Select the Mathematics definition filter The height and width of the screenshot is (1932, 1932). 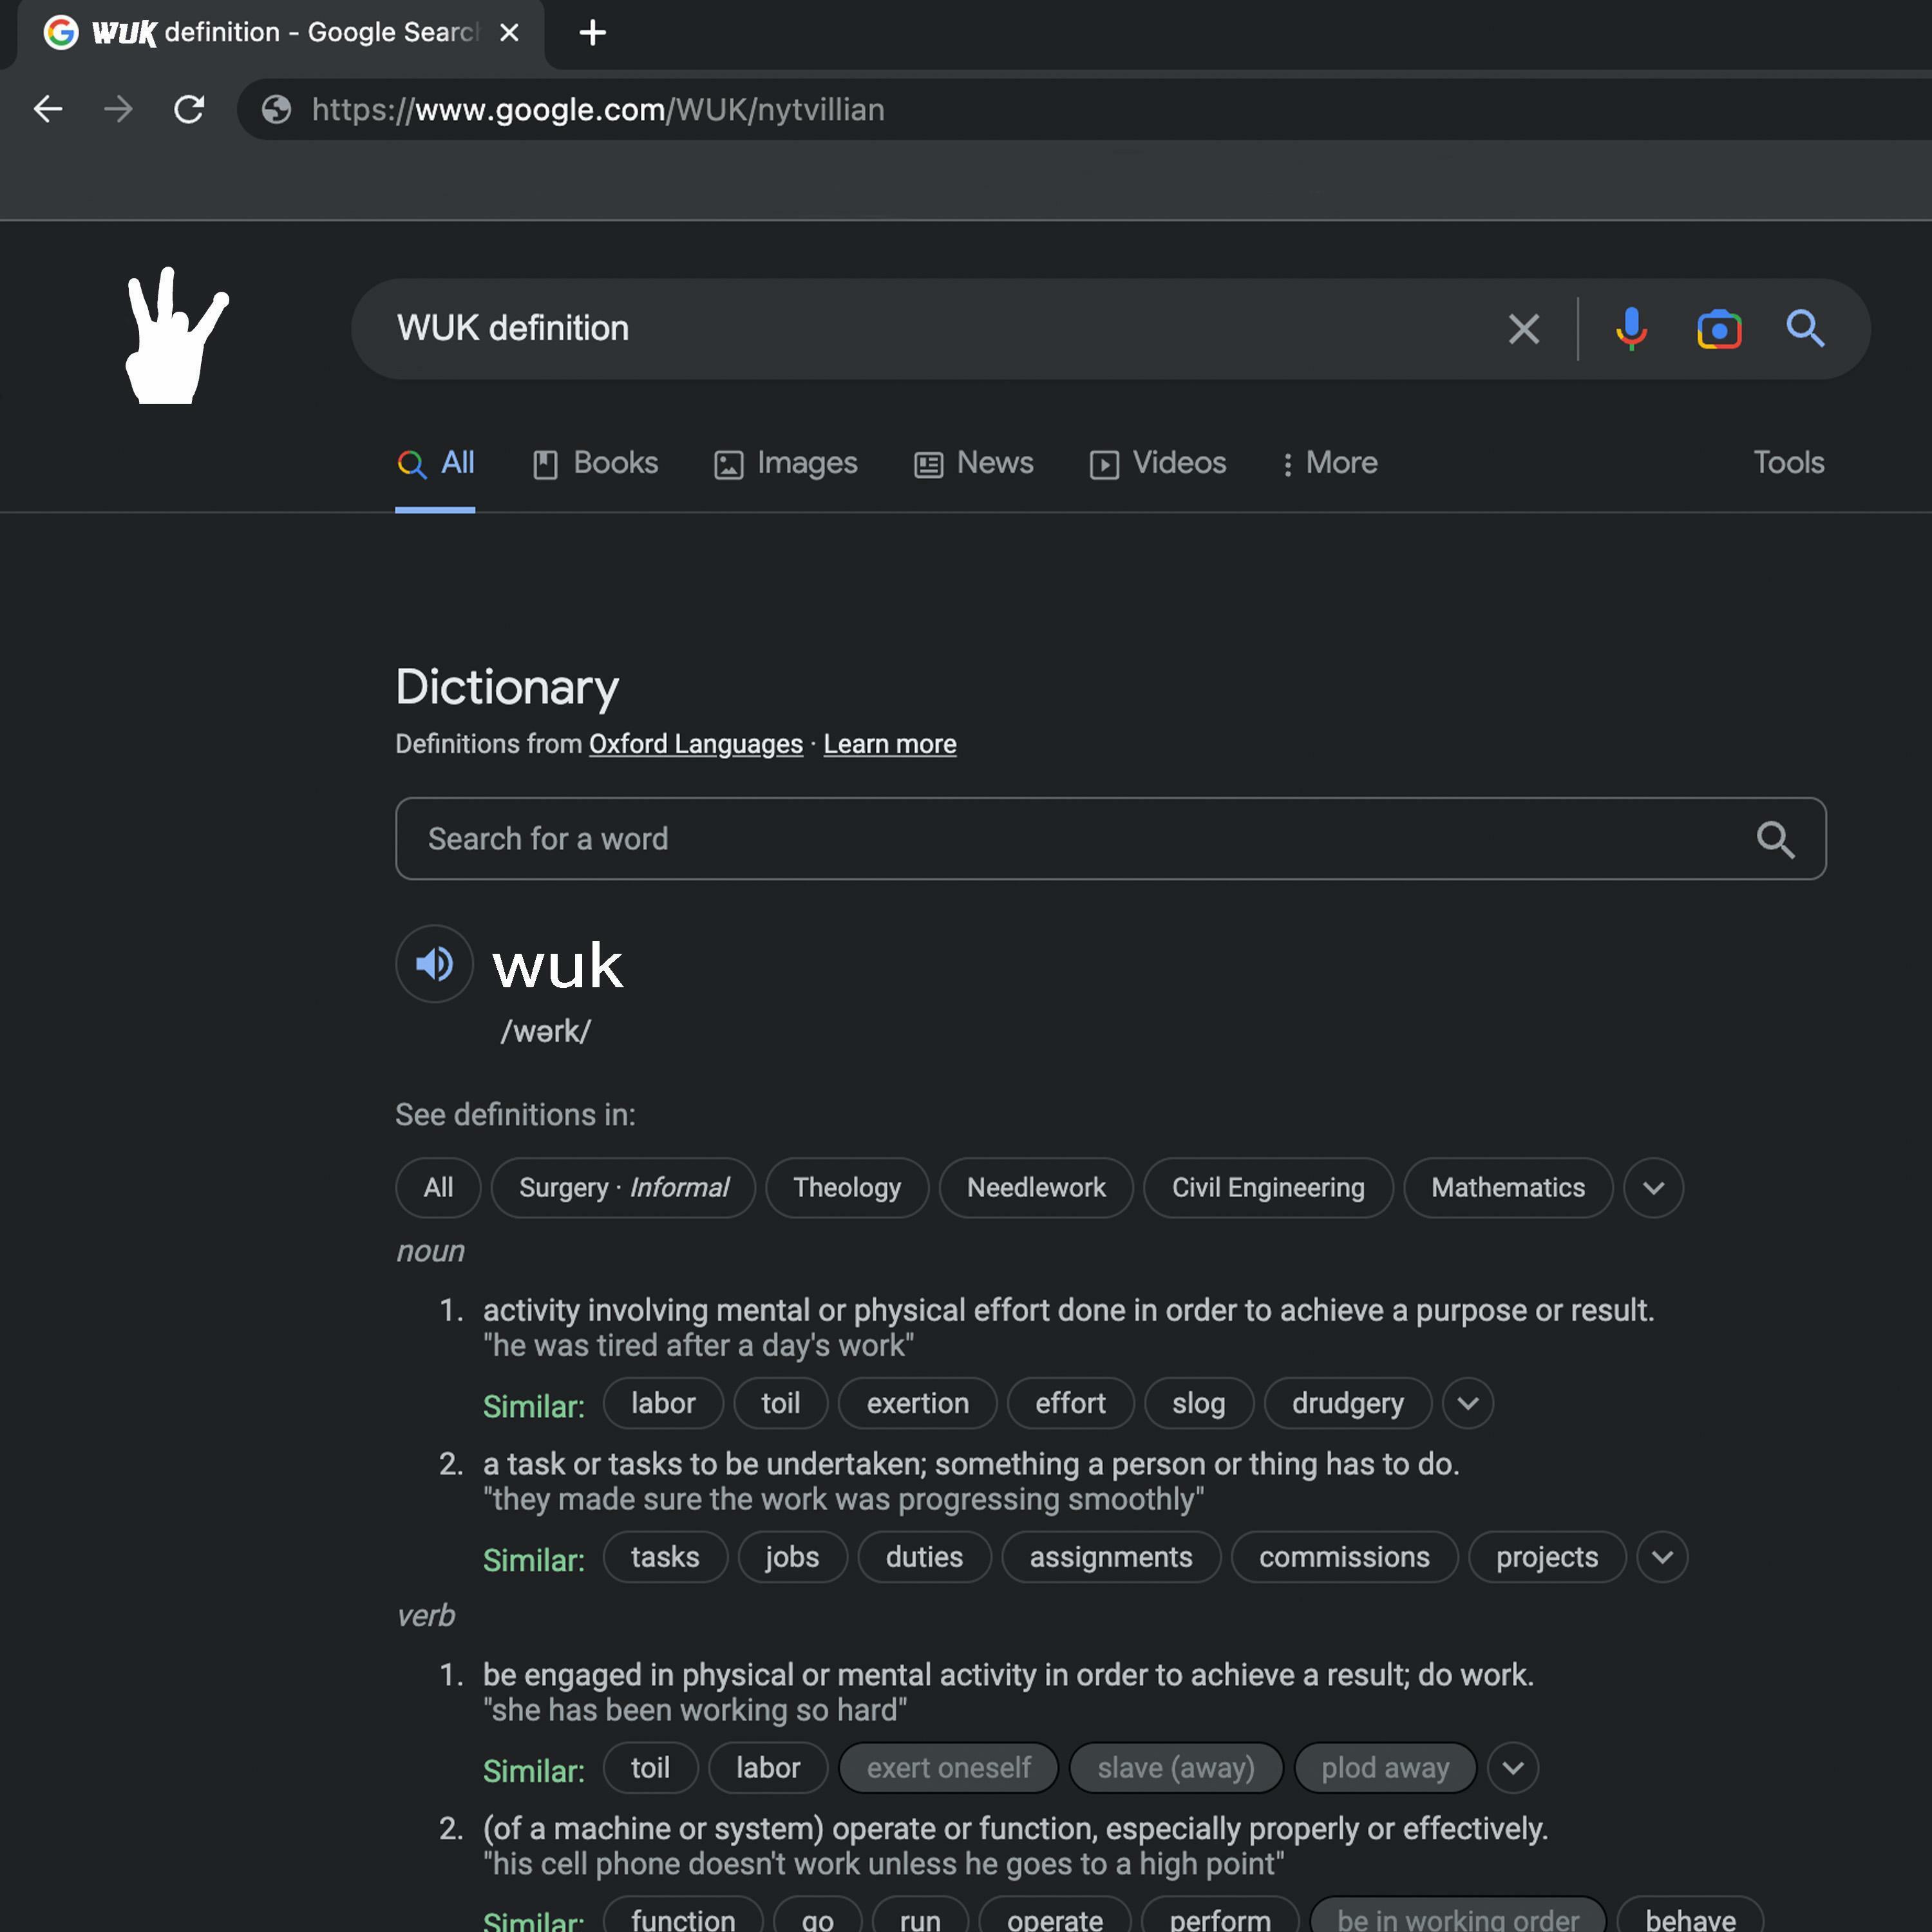(x=1507, y=1187)
